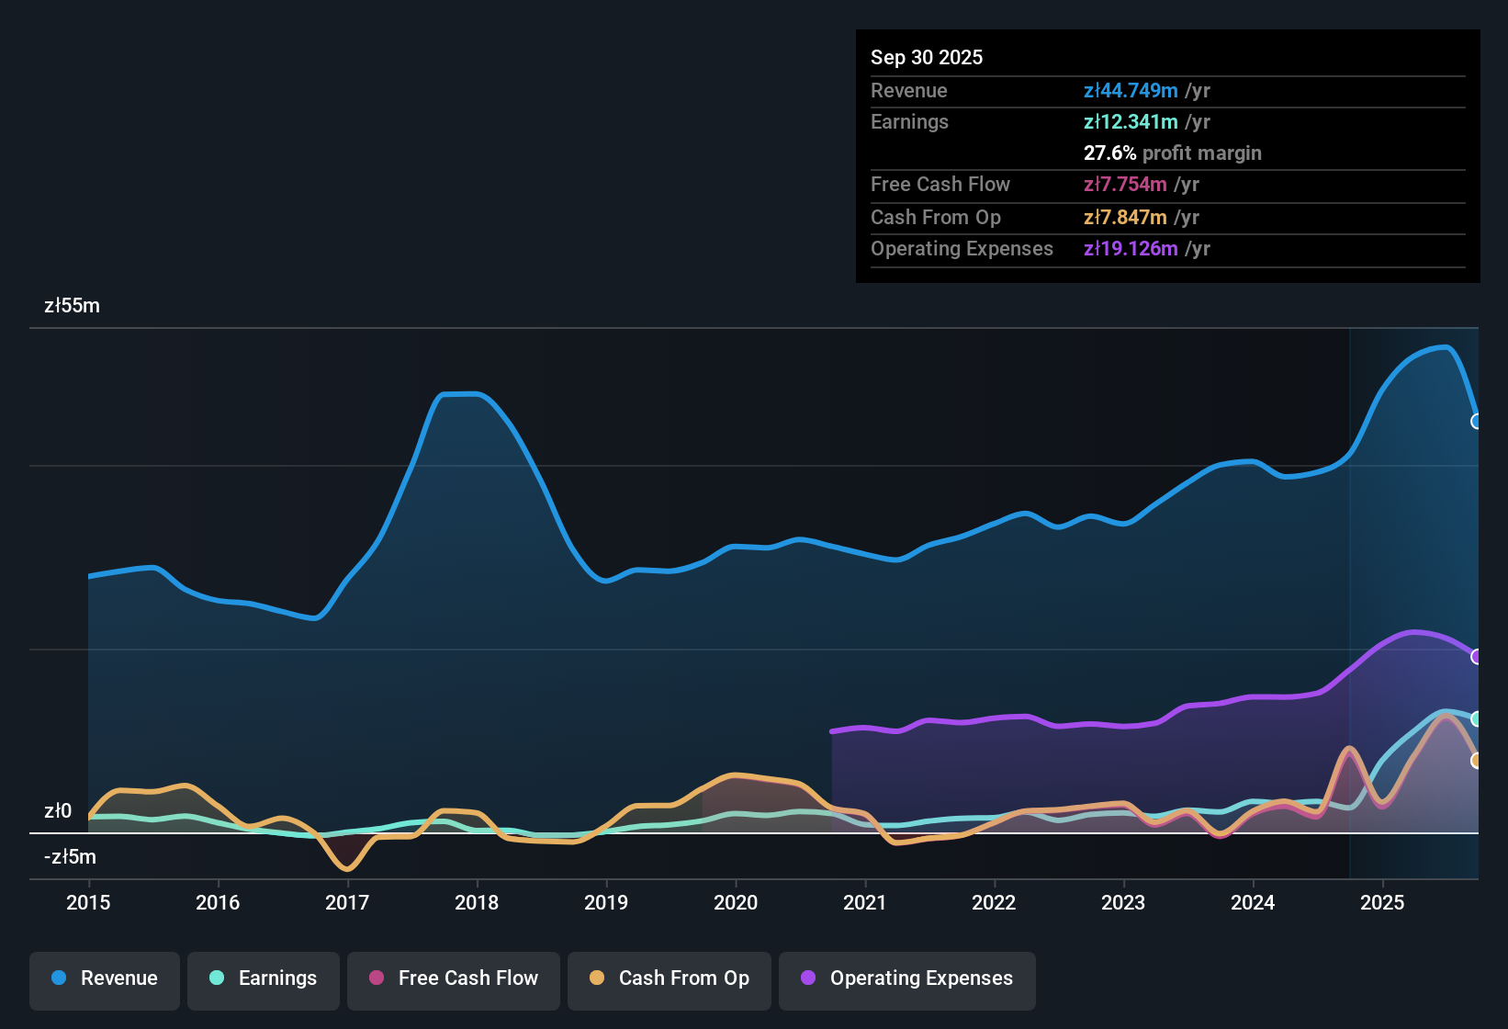This screenshot has height=1029, width=1508.
Task: Click the blue Revenue legend dot icon
Action: (59, 978)
